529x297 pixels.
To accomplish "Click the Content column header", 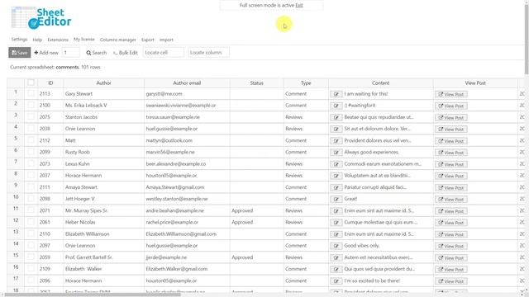I will [380, 82].
